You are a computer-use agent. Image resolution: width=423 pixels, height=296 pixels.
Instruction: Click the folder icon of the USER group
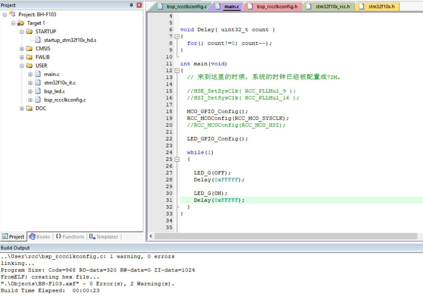(29, 65)
